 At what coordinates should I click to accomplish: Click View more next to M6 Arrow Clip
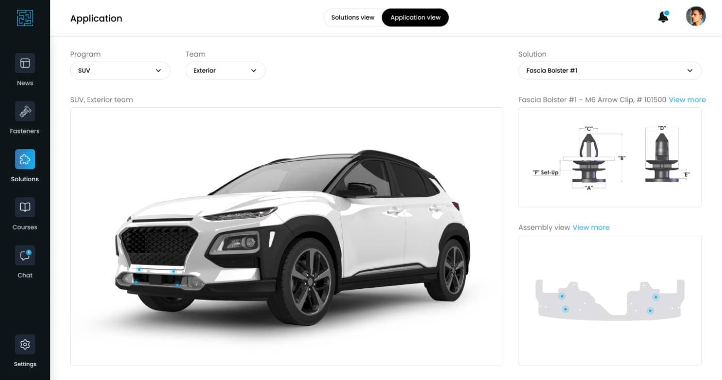[x=687, y=100]
